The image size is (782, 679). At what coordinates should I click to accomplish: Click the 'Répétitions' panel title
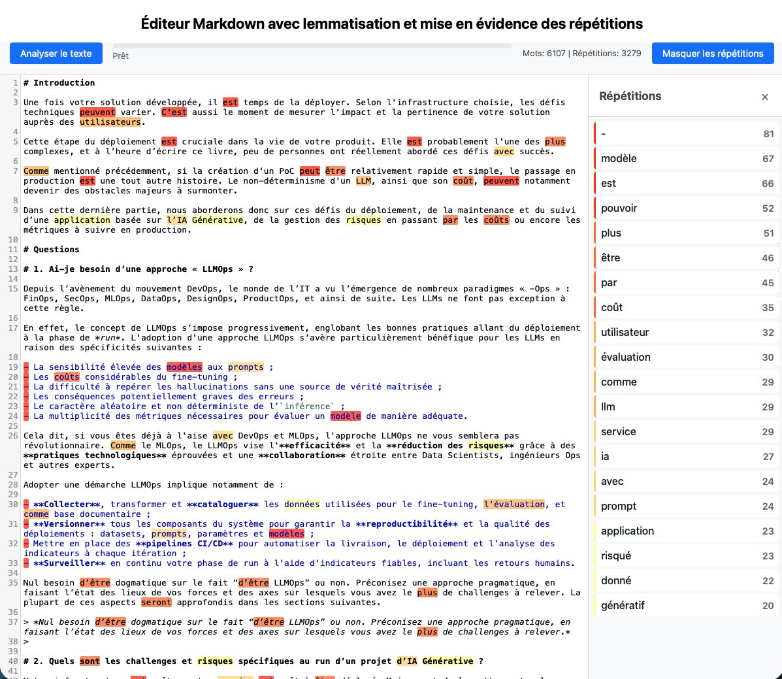[x=630, y=96]
